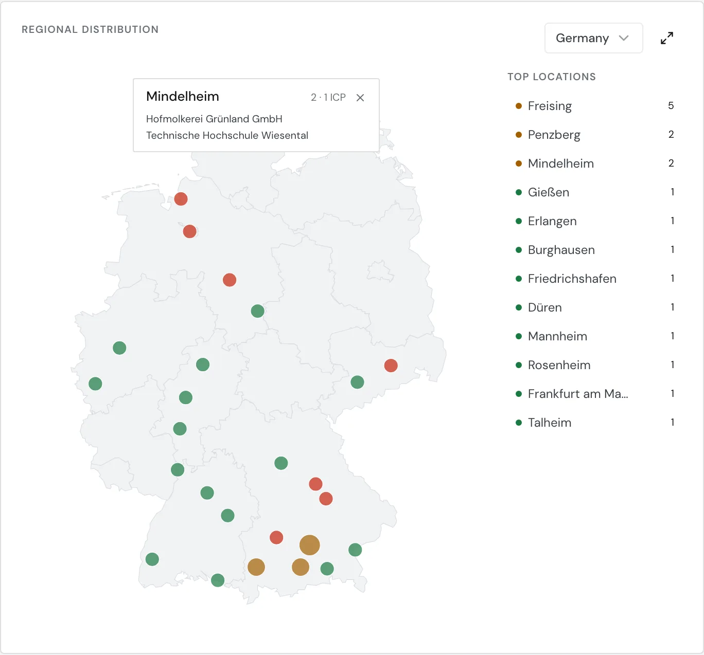
Task: Click the Mindelheim popup title
Action: pyautogui.click(x=183, y=96)
